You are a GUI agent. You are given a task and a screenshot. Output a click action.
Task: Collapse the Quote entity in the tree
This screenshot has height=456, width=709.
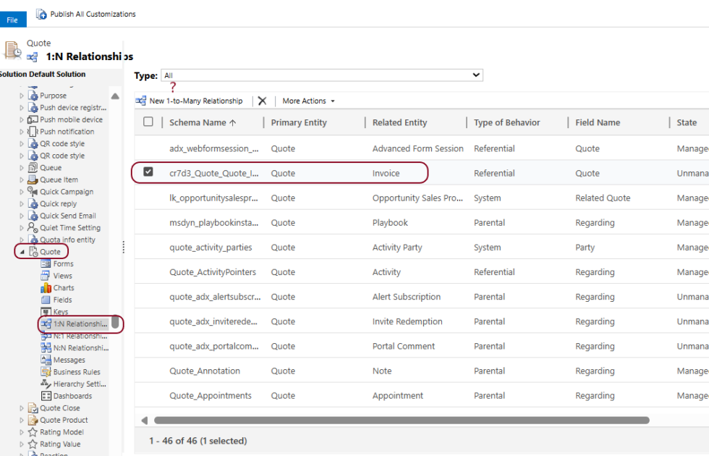click(x=22, y=250)
